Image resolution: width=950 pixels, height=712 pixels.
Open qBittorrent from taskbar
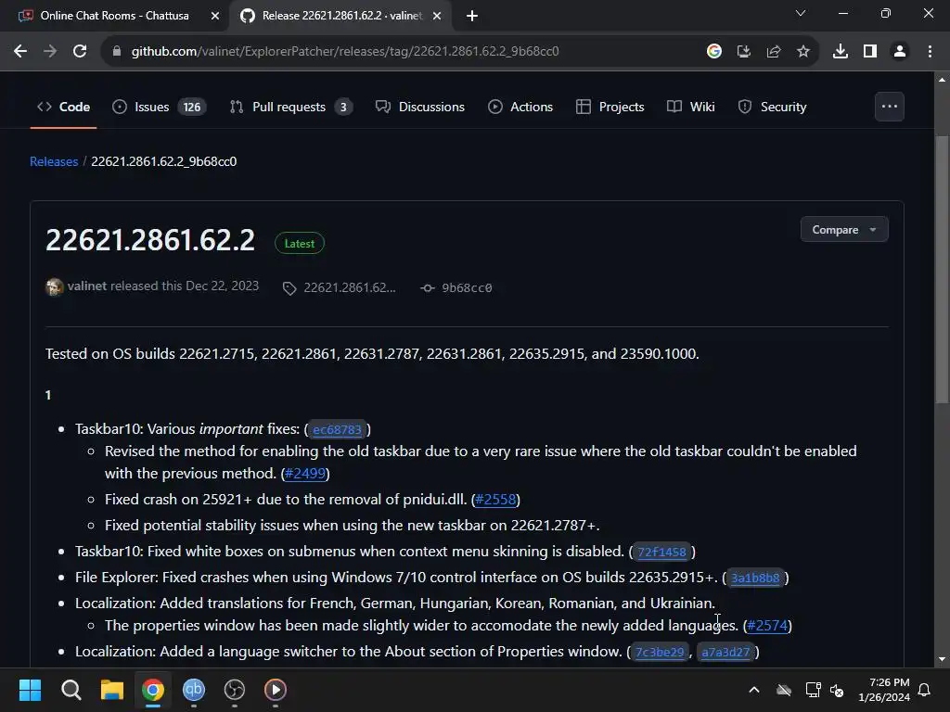pyautogui.click(x=194, y=690)
